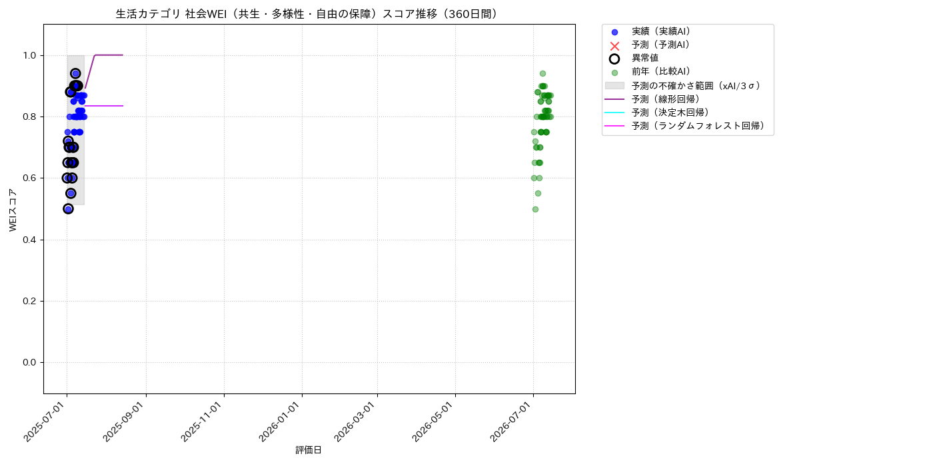Click legend label 実績（実績AI）
This screenshot has width=933, height=466.
pos(664,31)
